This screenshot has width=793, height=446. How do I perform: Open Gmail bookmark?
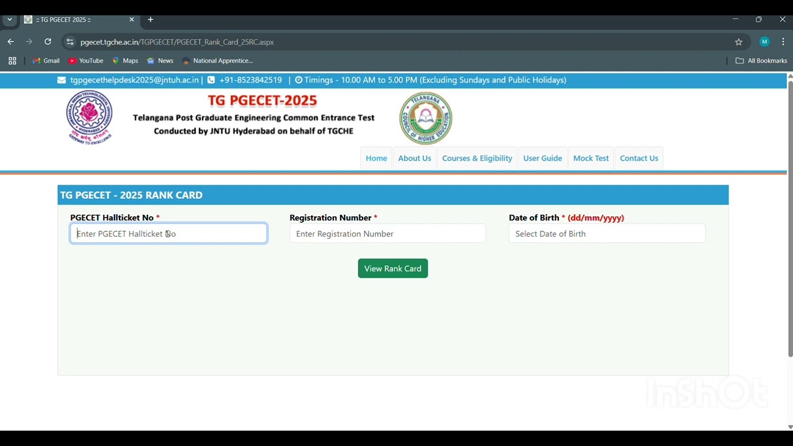(46, 61)
